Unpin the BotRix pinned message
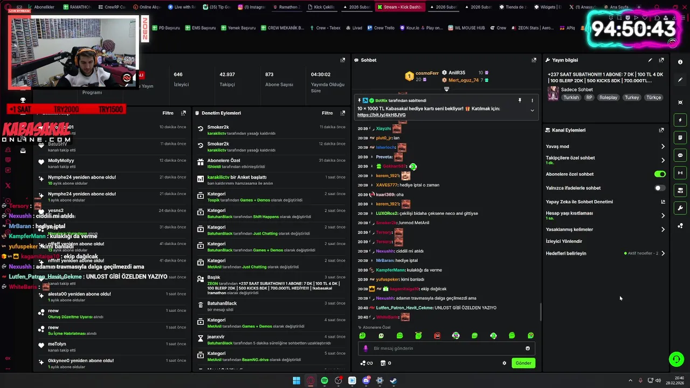Screen dimensions: 690x388 [520, 100]
